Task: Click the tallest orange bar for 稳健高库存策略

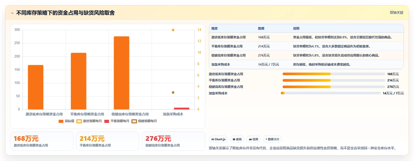Action: (x=121, y=73)
